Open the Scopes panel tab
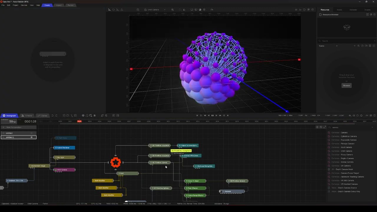377x212 pixels. [x=367, y=10]
